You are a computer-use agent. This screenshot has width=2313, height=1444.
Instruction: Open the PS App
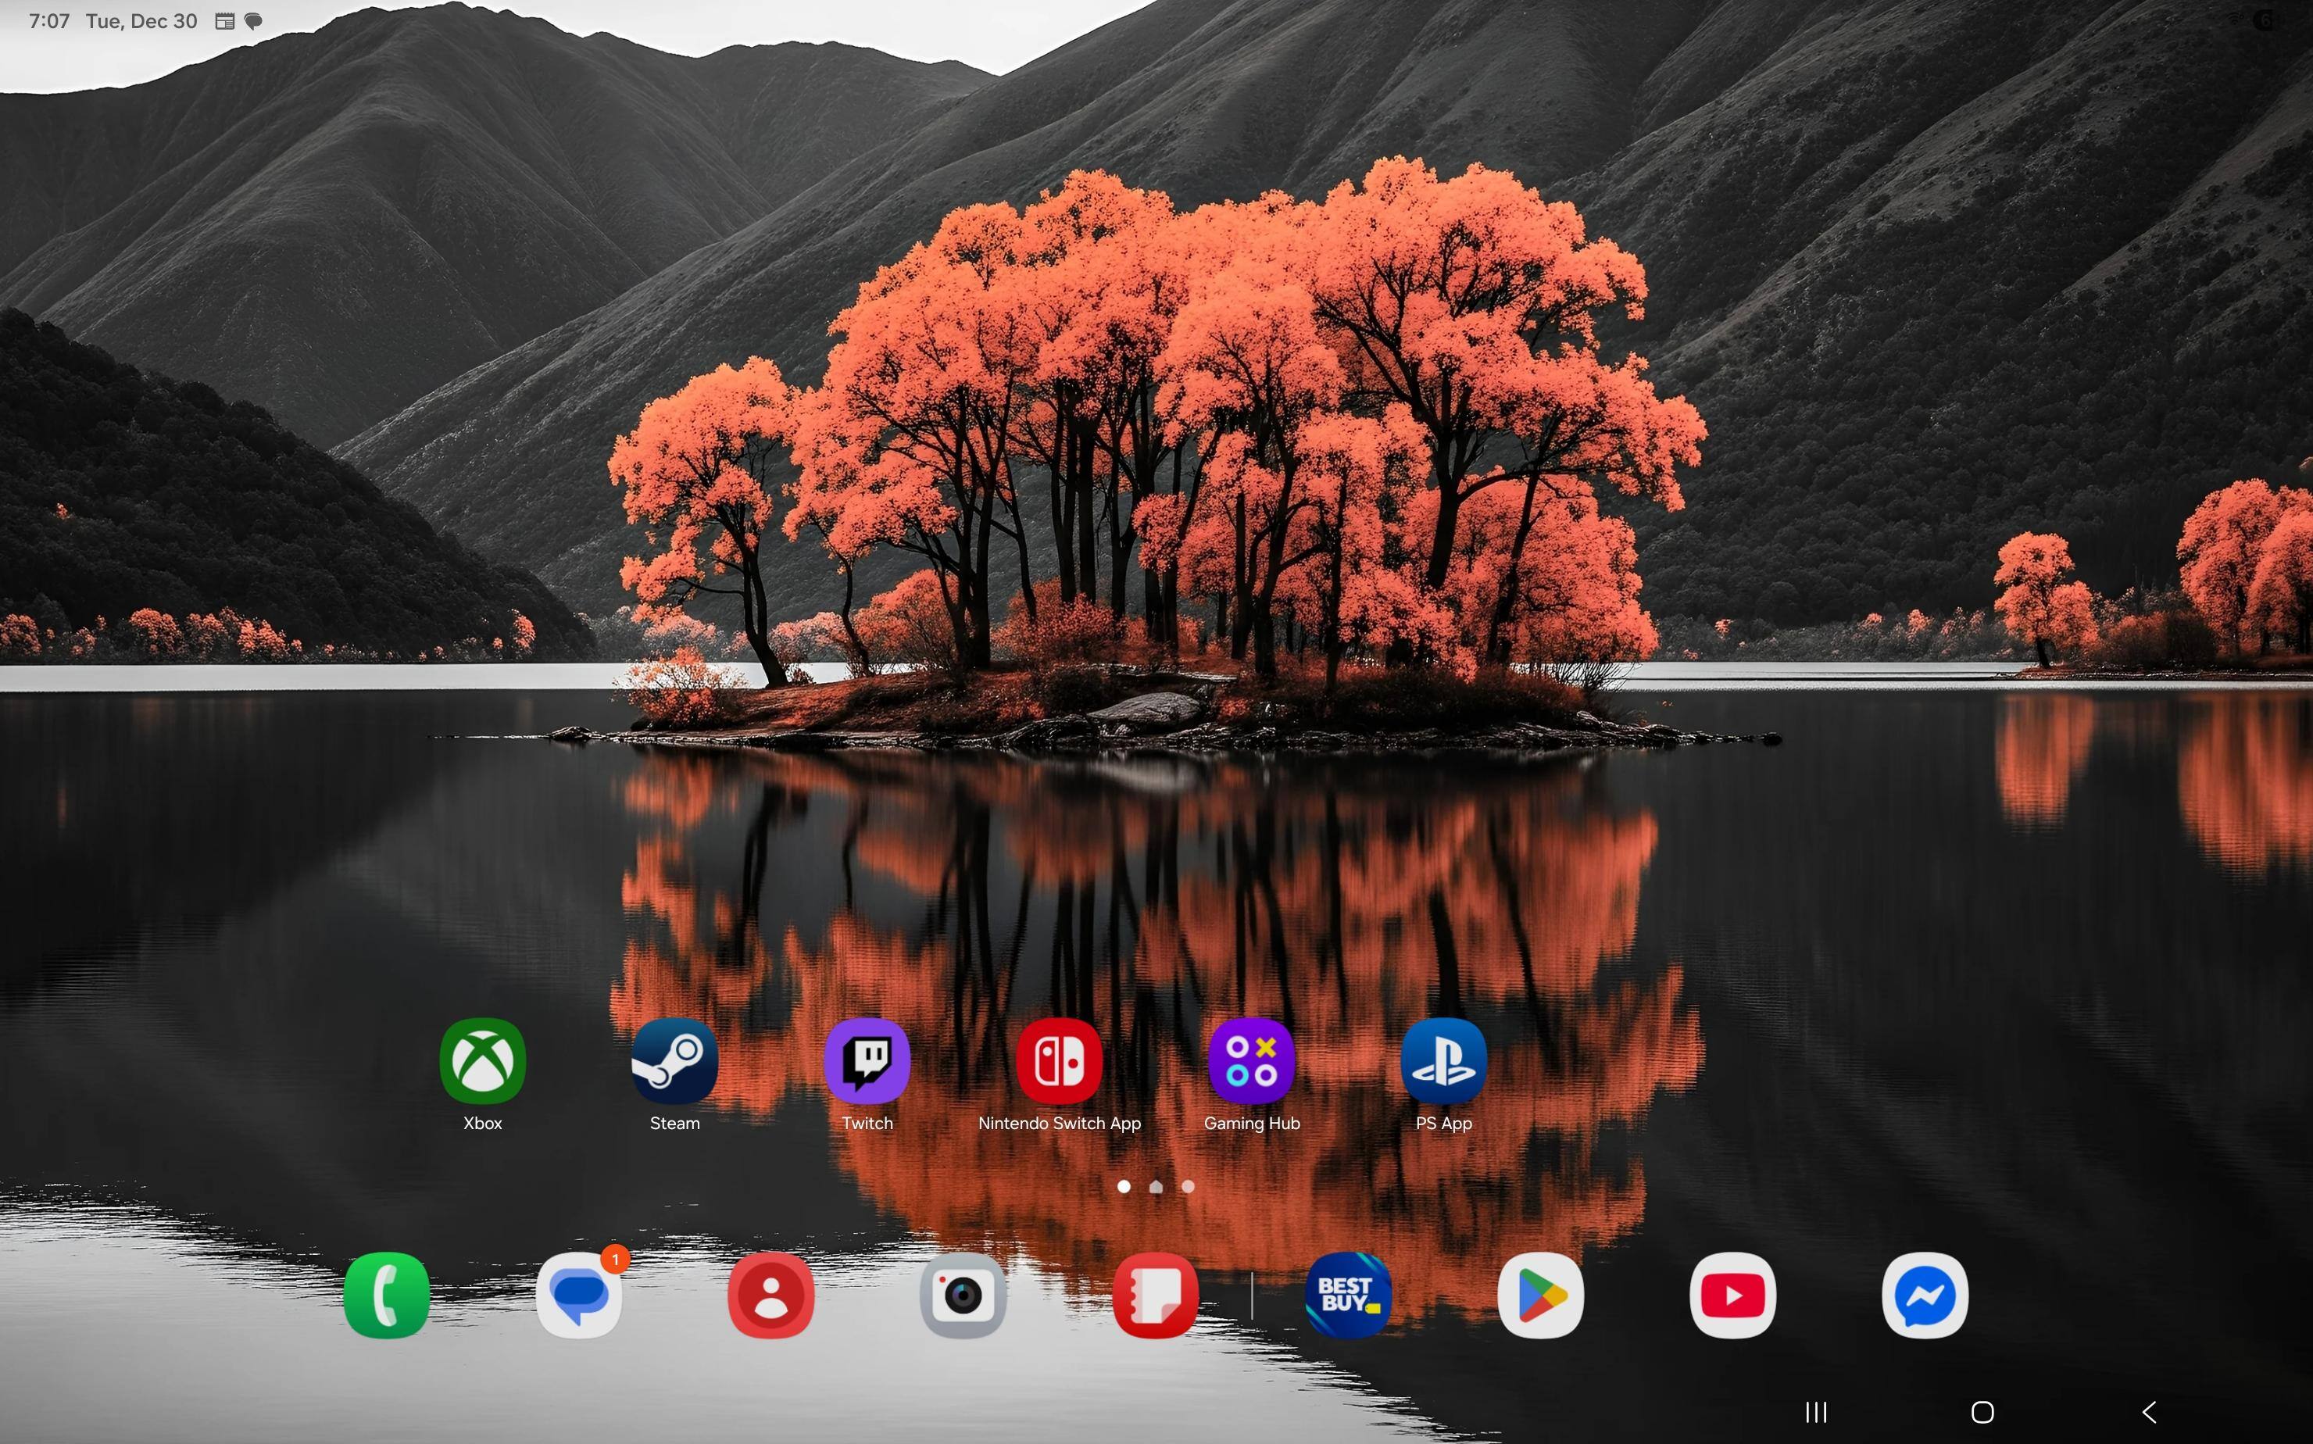pyautogui.click(x=1443, y=1060)
